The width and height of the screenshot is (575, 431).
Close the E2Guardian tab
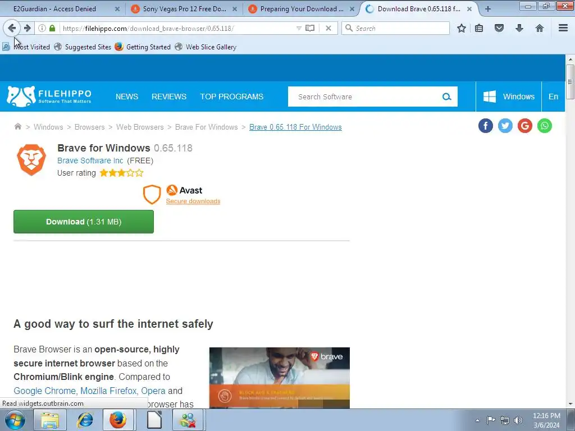coord(117,9)
